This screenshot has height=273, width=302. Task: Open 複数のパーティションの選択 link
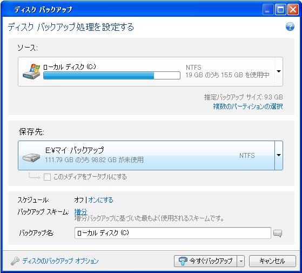click(248, 106)
